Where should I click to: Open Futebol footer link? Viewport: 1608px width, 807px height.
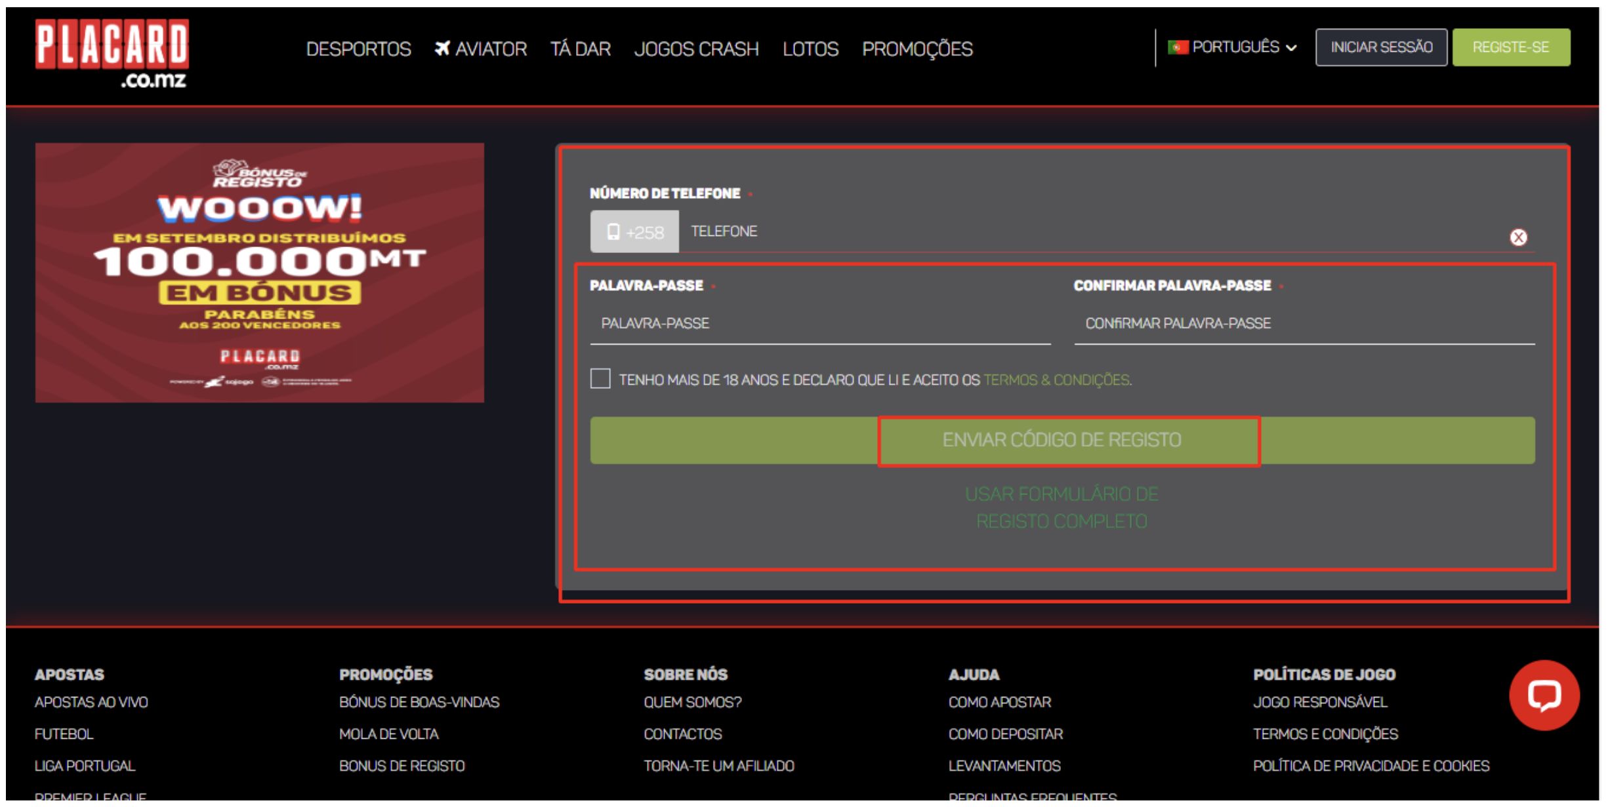click(x=64, y=734)
